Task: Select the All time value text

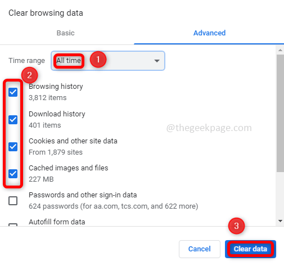Action: click(69, 61)
